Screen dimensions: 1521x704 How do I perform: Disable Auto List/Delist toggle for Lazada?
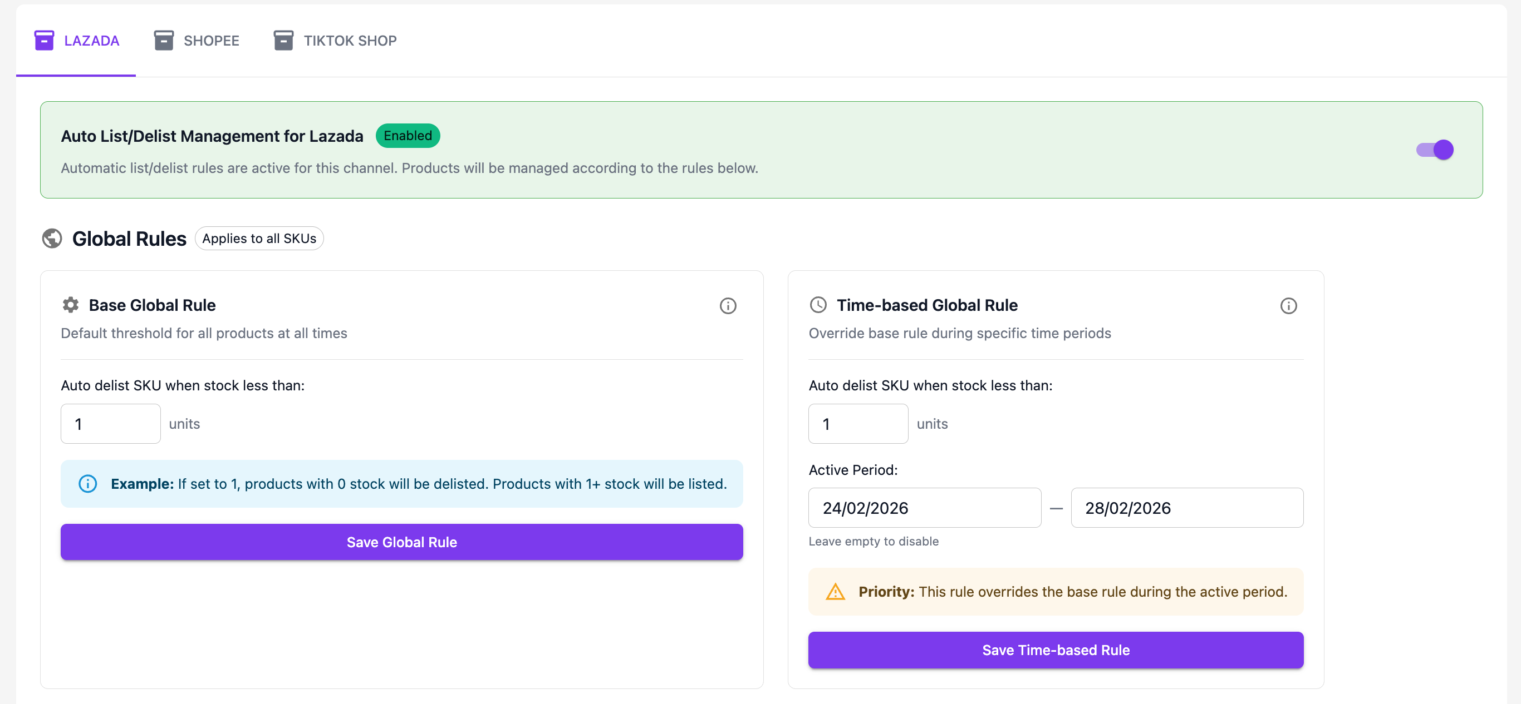(1434, 150)
